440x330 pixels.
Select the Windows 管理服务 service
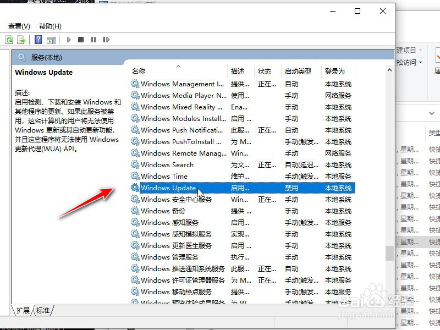(x=243, y=257)
